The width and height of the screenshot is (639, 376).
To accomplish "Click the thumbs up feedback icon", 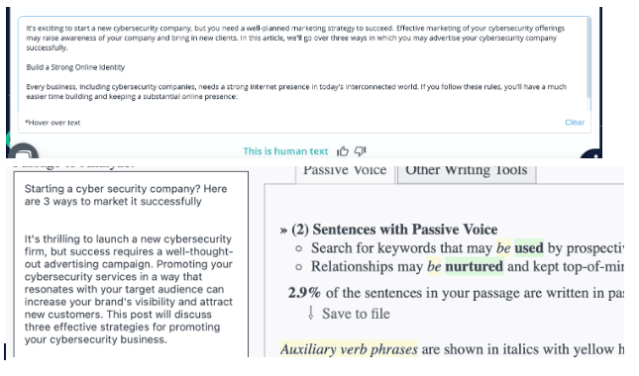I will [343, 151].
